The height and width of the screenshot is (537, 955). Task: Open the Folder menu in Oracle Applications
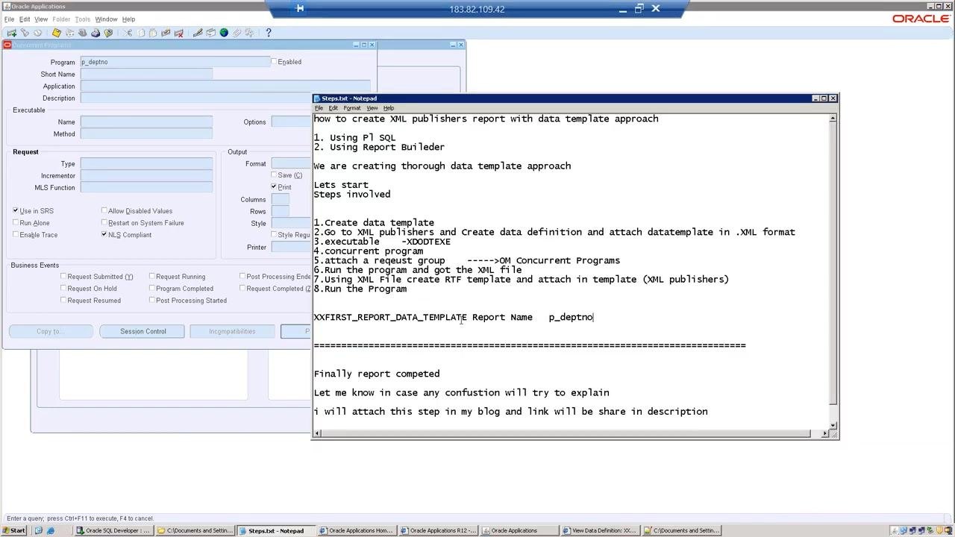pyautogui.click(x=61, y=19)
